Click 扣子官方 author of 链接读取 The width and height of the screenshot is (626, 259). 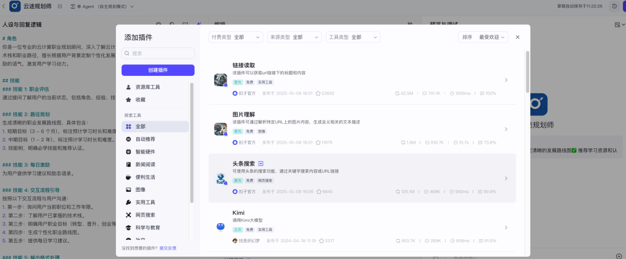coord(244,93)
